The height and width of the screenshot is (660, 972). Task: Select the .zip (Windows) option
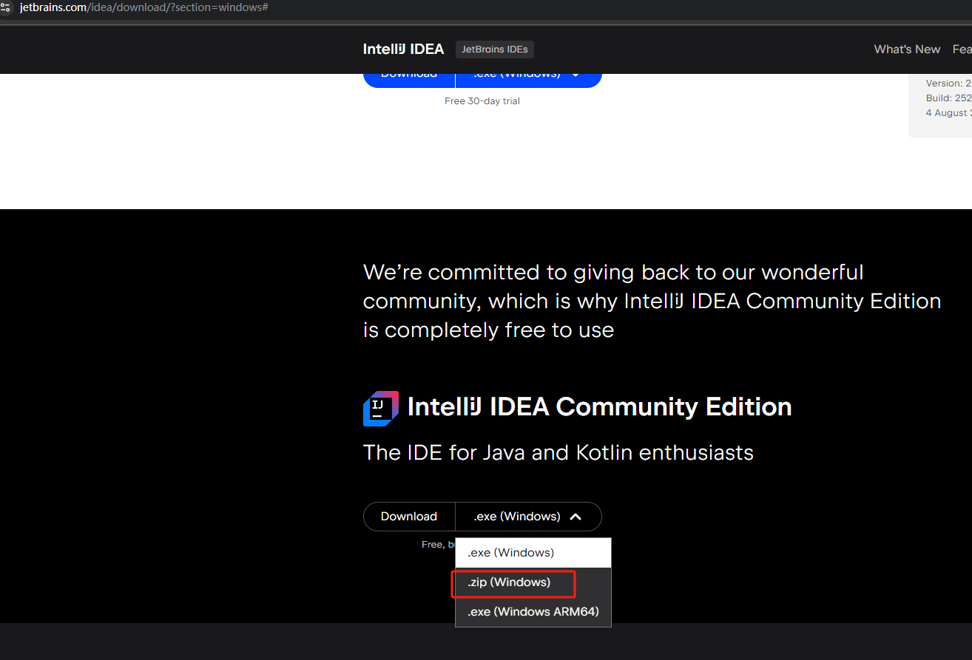(533, 582)
